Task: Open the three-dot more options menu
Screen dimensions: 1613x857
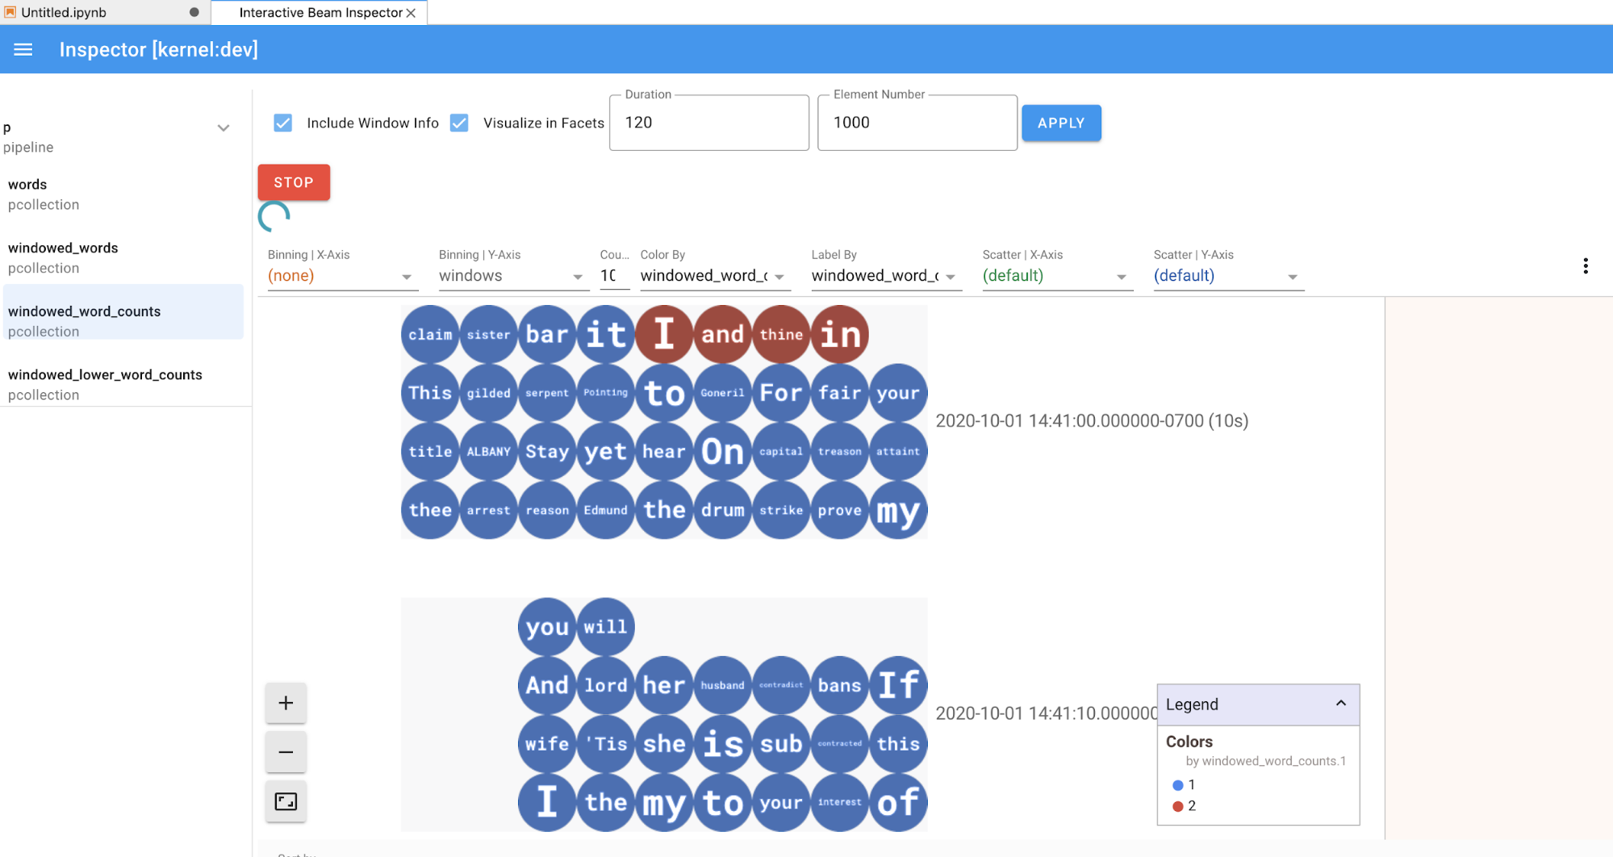Action: coord(1586,266)
